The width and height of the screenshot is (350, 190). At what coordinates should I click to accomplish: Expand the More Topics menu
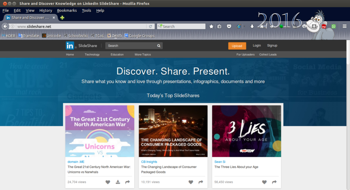click(143, 54)
